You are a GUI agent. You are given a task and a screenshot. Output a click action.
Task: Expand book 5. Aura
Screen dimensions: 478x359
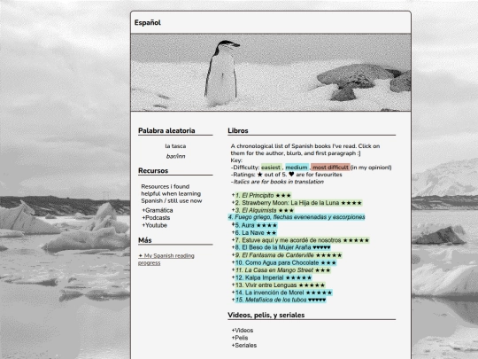(255, 225)
